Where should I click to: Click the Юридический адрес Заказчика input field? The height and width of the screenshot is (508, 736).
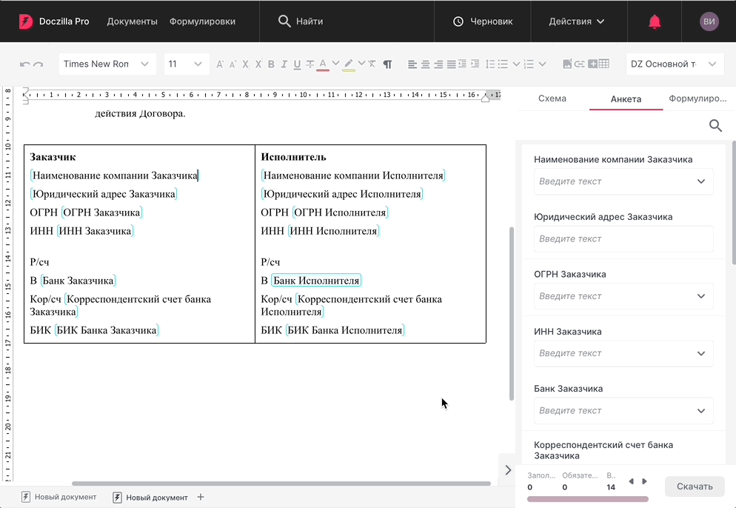click(623, 239)
